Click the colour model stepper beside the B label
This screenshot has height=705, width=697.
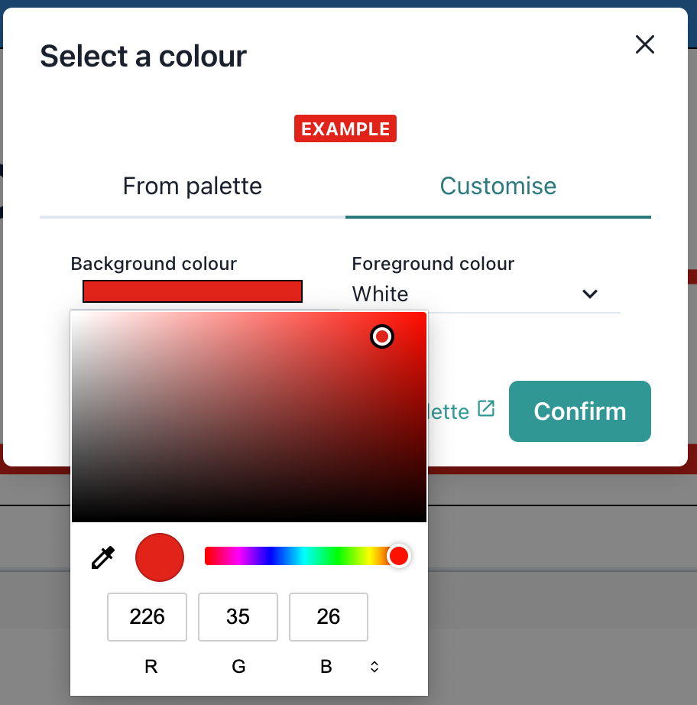coord(374,666)
